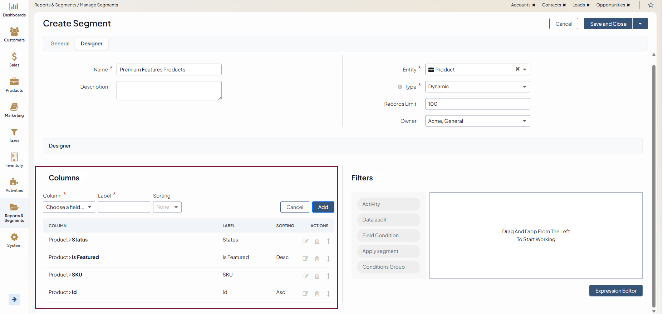
Task: Click into the Records Limit field
Action: (x=477, y=104)
